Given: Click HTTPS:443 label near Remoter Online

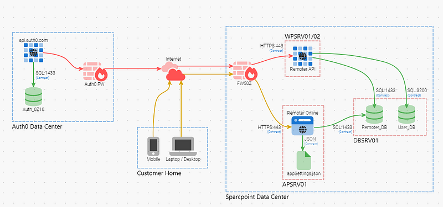Looking at the screenshot, I should pos(269,128).
